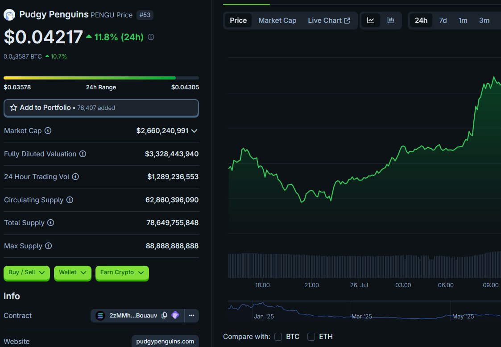The height and width of the screenshot is (347, 501).
Task: Switch to line chart view icon
Action: 371,21
